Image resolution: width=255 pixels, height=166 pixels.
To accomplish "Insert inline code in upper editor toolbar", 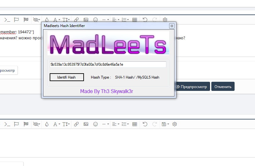I will [x=7, y=20].
